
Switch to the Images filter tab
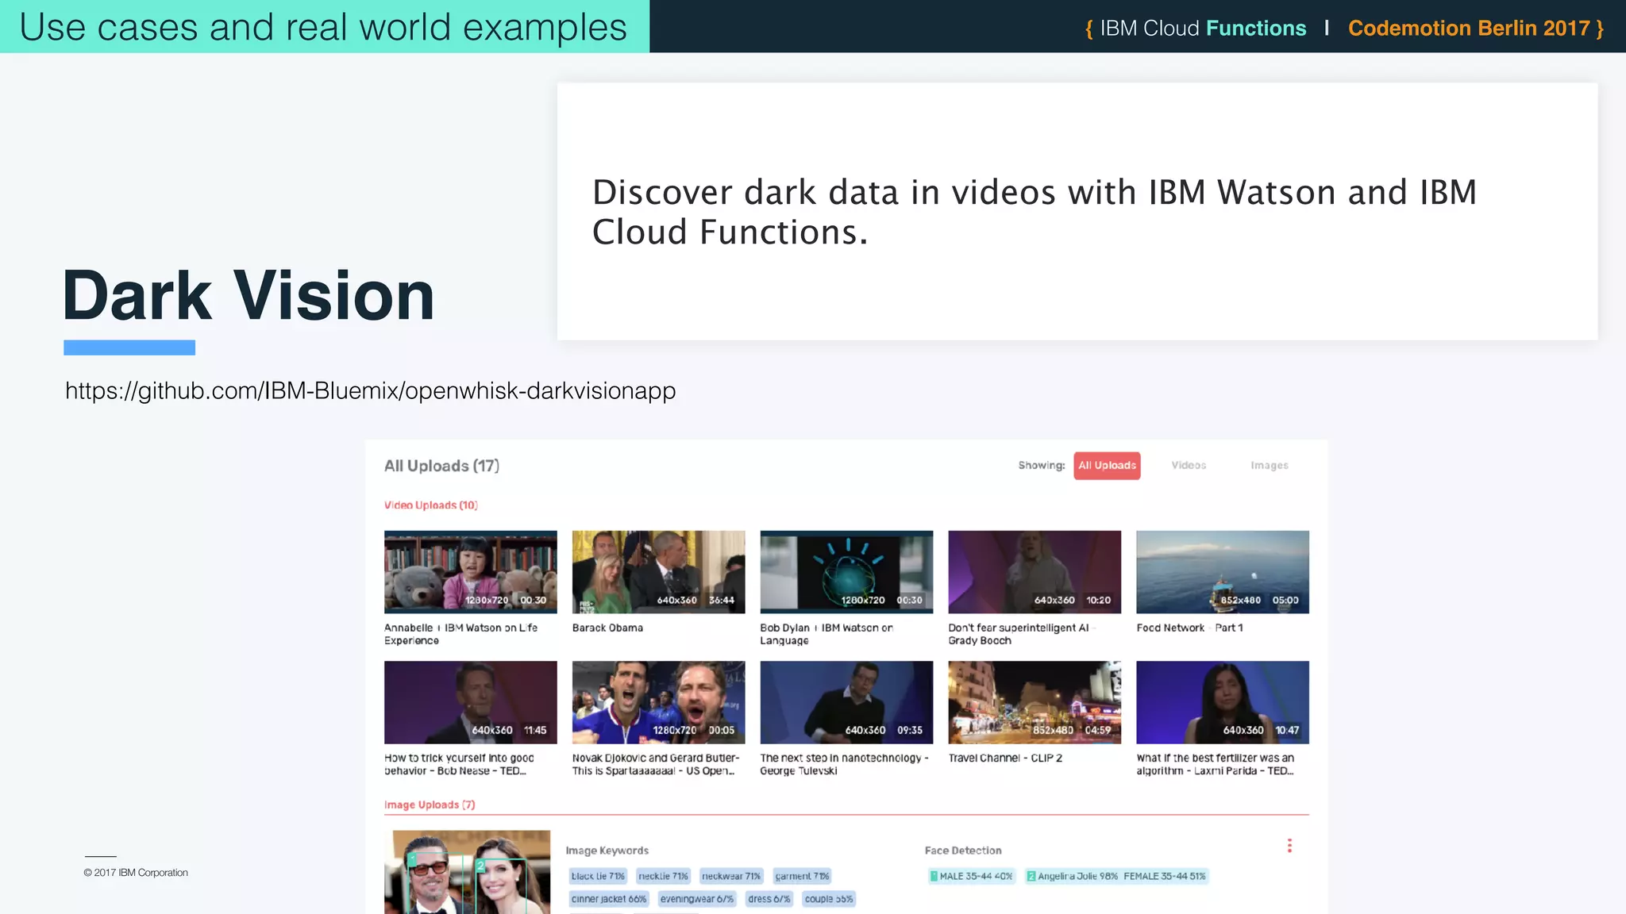[1270, 466]
